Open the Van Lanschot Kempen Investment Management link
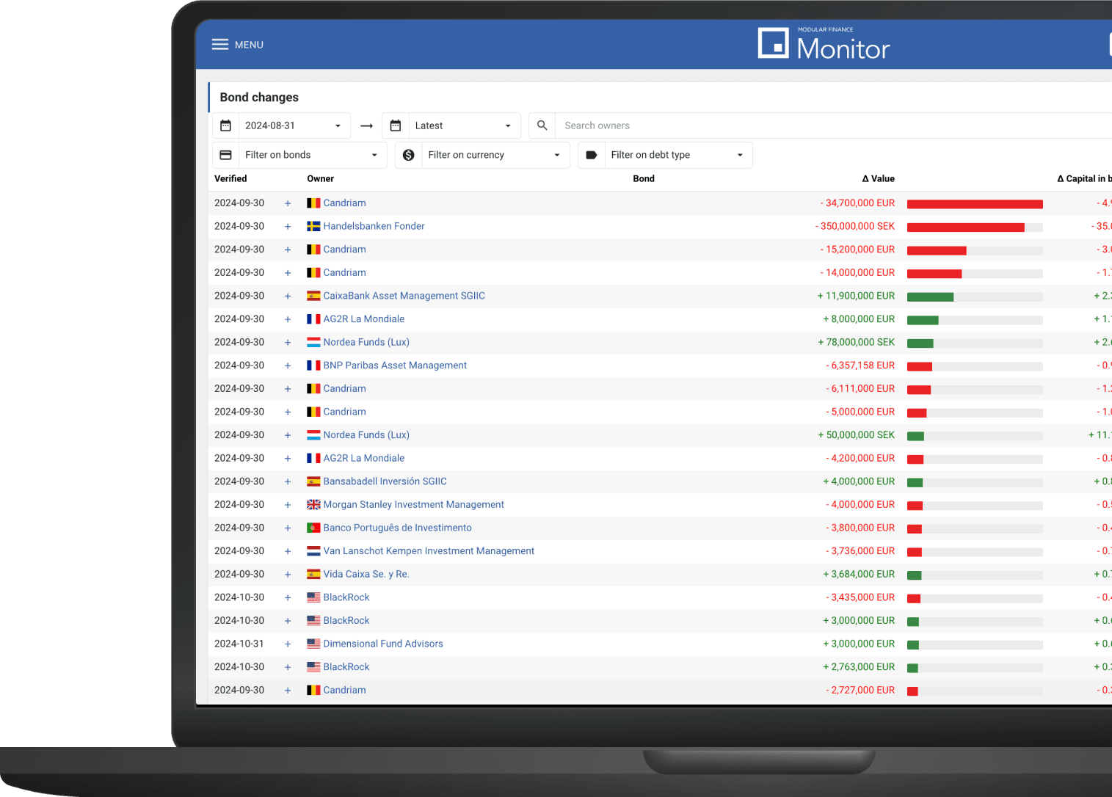Screen dimensions: 1112x797 429,551
